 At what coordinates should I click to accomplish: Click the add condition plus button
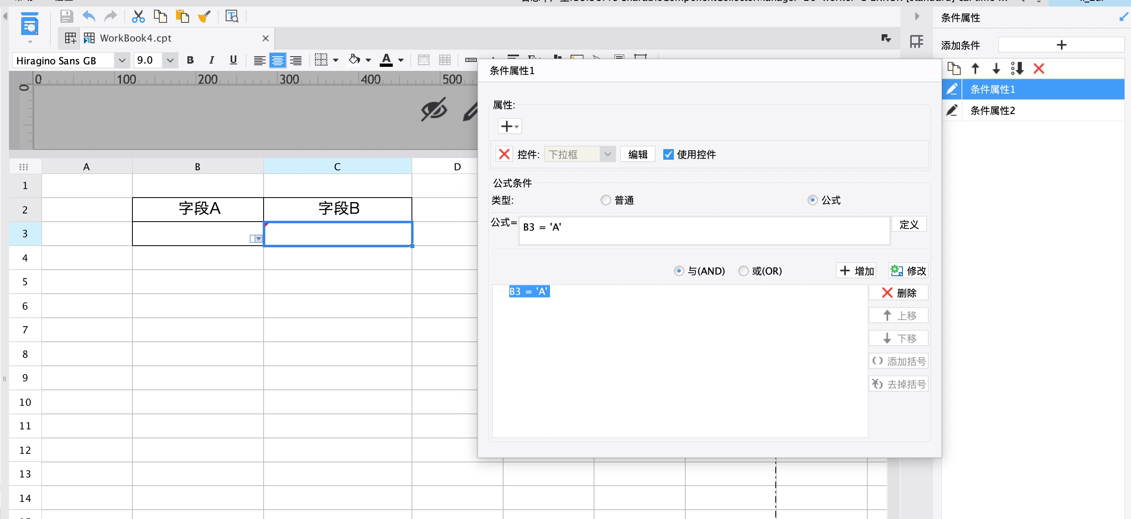(x=1061, y=45)
